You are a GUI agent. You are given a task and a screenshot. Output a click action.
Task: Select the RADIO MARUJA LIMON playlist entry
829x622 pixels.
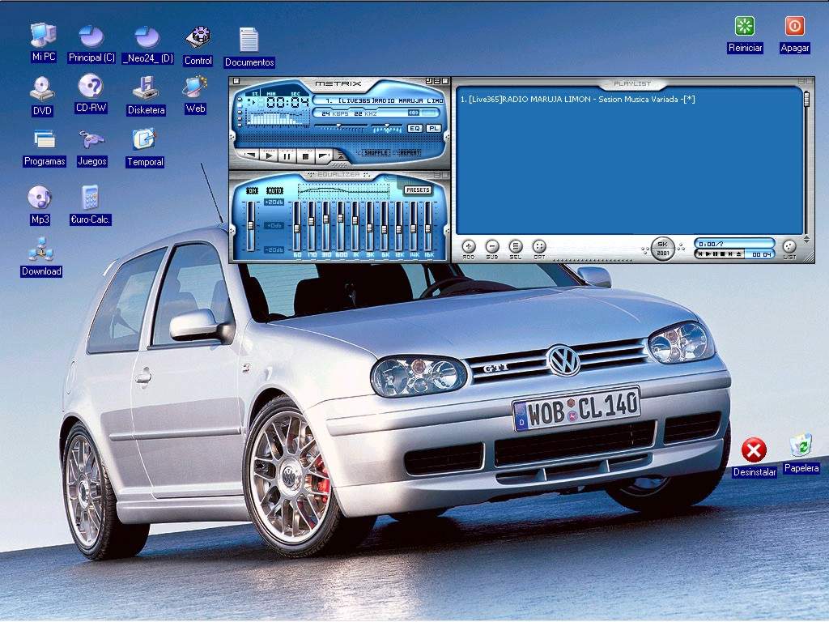pyautogui.click(x=578, y=100)
